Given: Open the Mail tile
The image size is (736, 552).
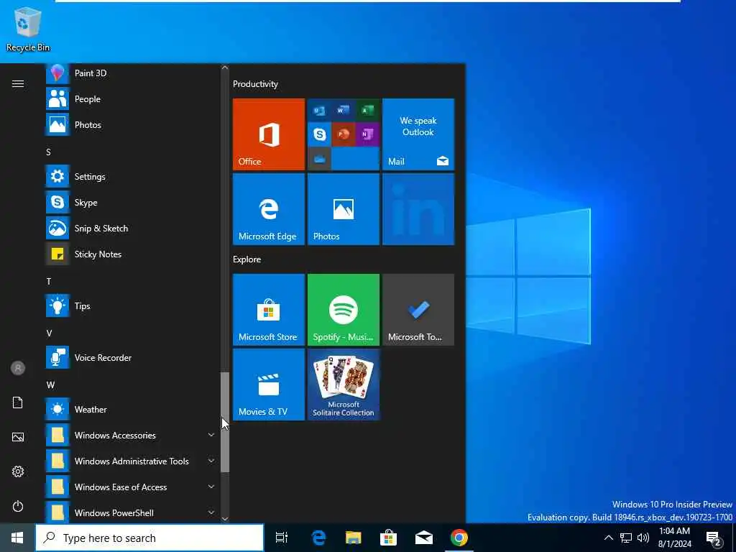Looking at the screenshot, I should 418,134.
